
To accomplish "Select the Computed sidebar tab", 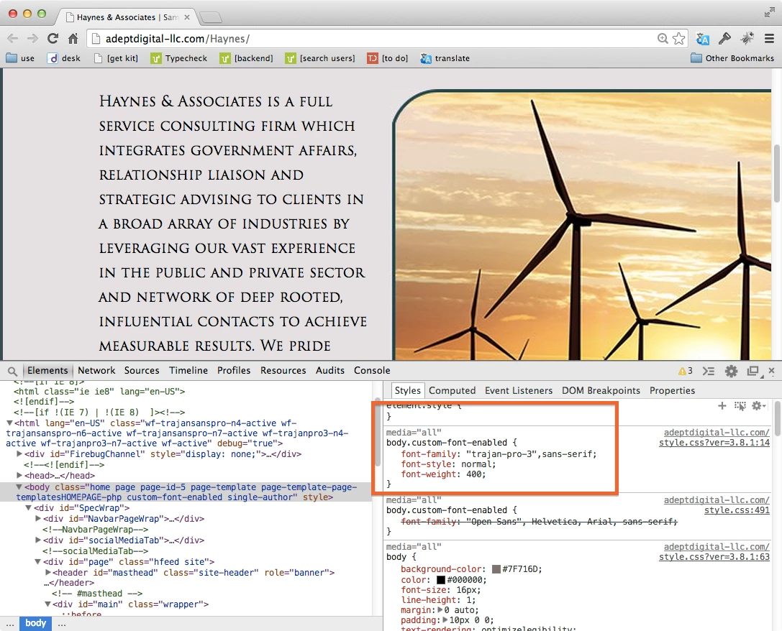I will pyautogui.click(x=452, y=390).
